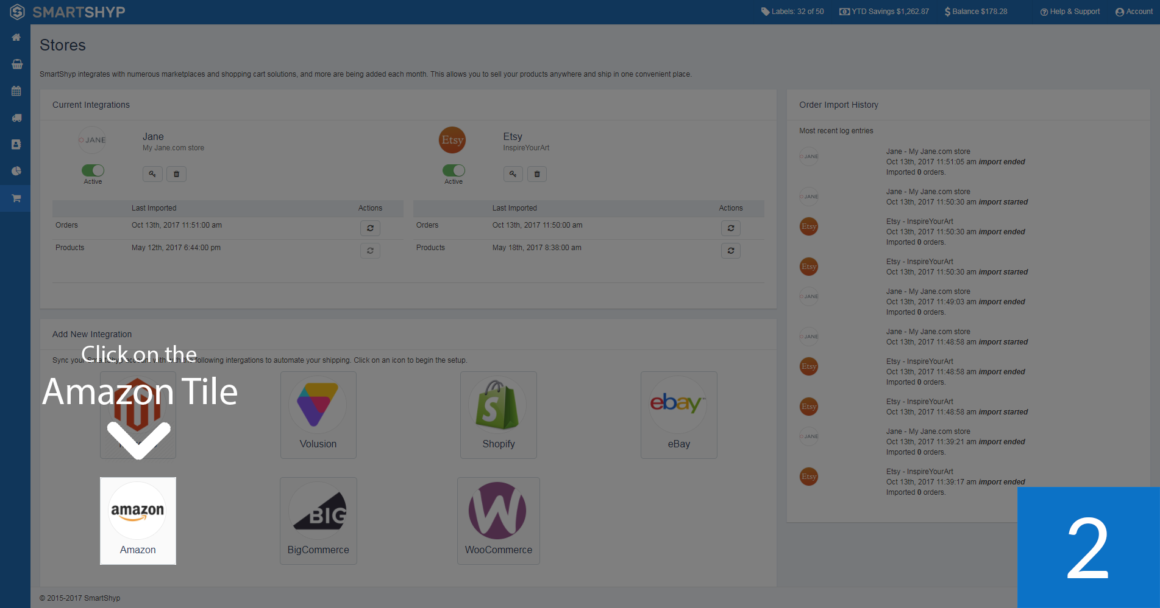Click the Jane store logo in Current Integrations

pos(93,140)
